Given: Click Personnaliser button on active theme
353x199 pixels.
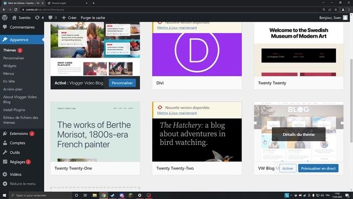Looking at the screenshot, I should (122, 83).
